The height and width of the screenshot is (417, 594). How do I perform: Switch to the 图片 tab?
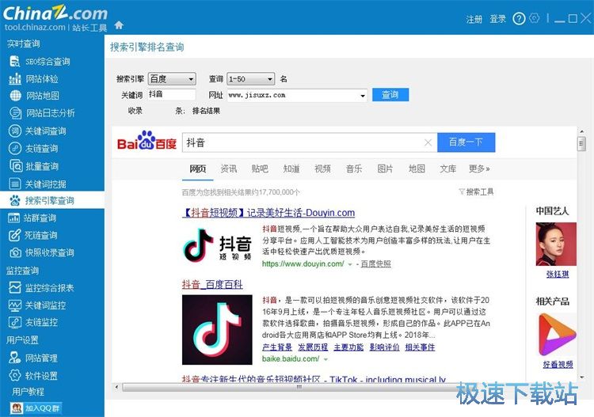coord(385,169)
